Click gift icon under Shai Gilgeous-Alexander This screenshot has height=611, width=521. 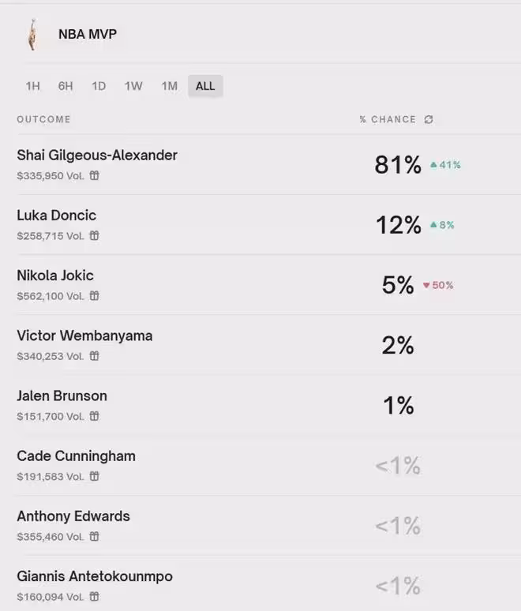tap(95, 176)
